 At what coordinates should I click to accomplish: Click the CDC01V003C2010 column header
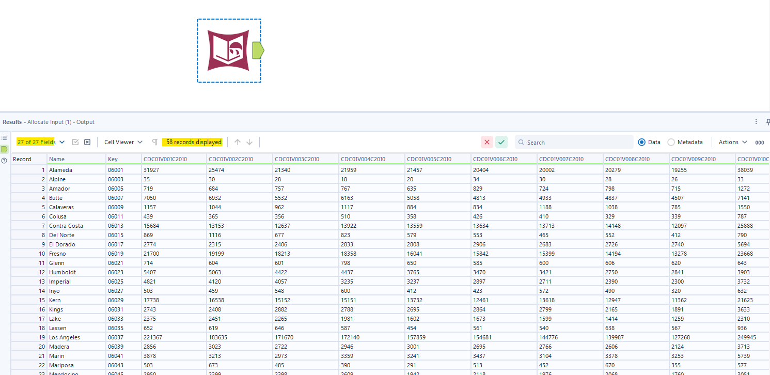click(306, 159)
